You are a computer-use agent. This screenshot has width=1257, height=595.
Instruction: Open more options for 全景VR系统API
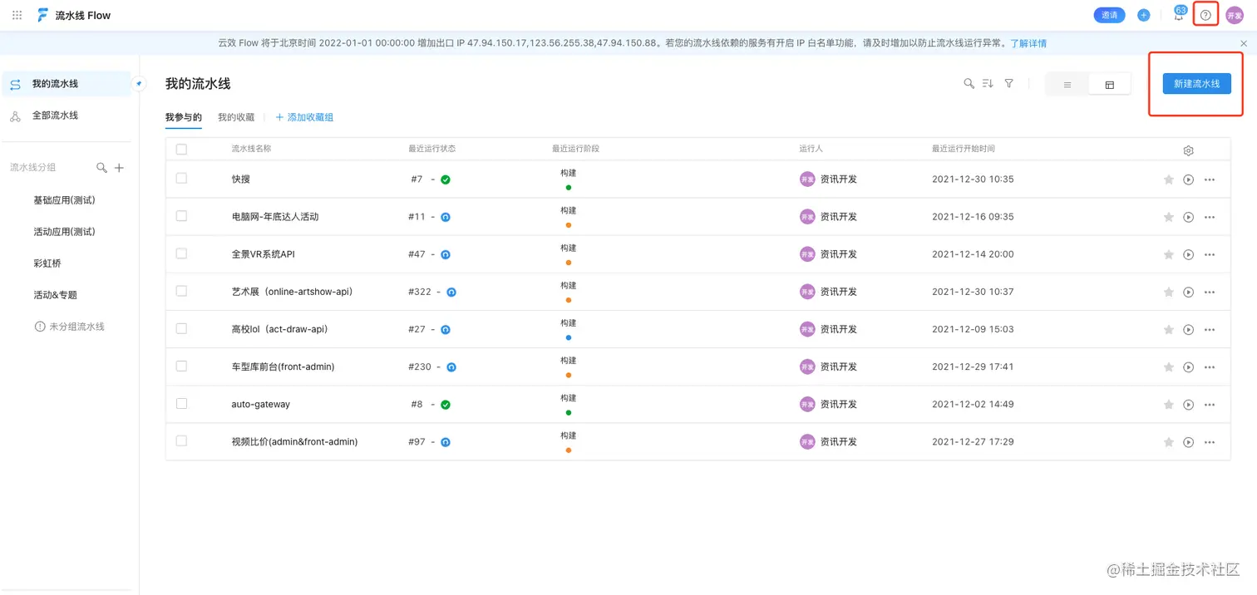(1210, 254)
